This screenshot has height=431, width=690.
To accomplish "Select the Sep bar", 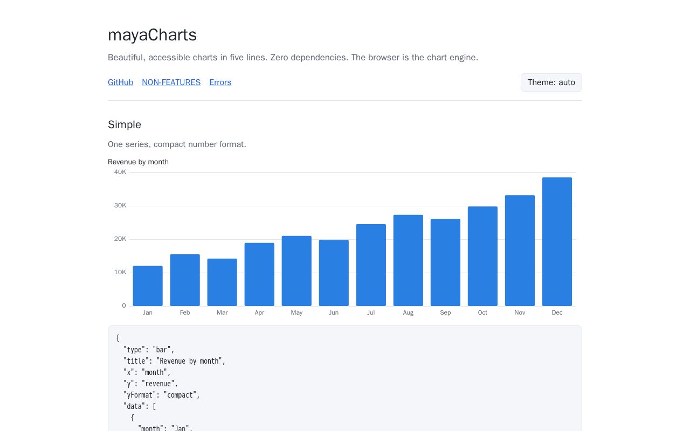I will pyautogui.click(x=445, y=262).
